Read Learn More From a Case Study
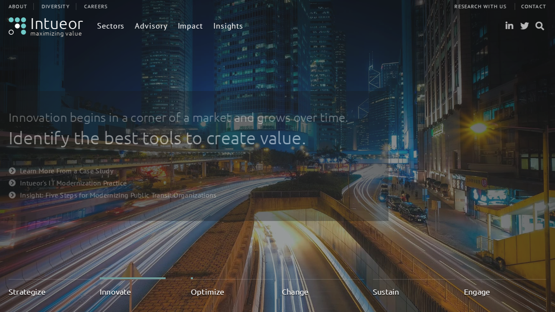Screen dimensions: 555x312 (67, 171)
